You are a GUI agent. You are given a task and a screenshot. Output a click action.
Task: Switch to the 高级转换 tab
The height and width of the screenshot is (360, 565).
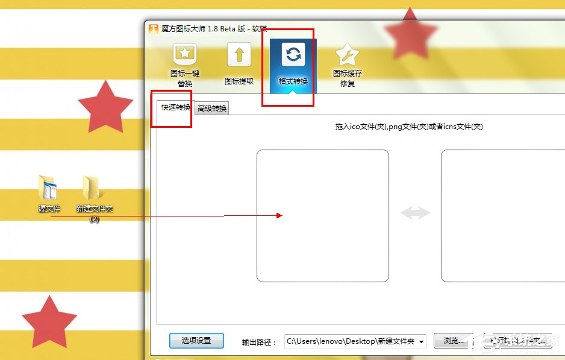pyautogui.click(x=211, y=109)
